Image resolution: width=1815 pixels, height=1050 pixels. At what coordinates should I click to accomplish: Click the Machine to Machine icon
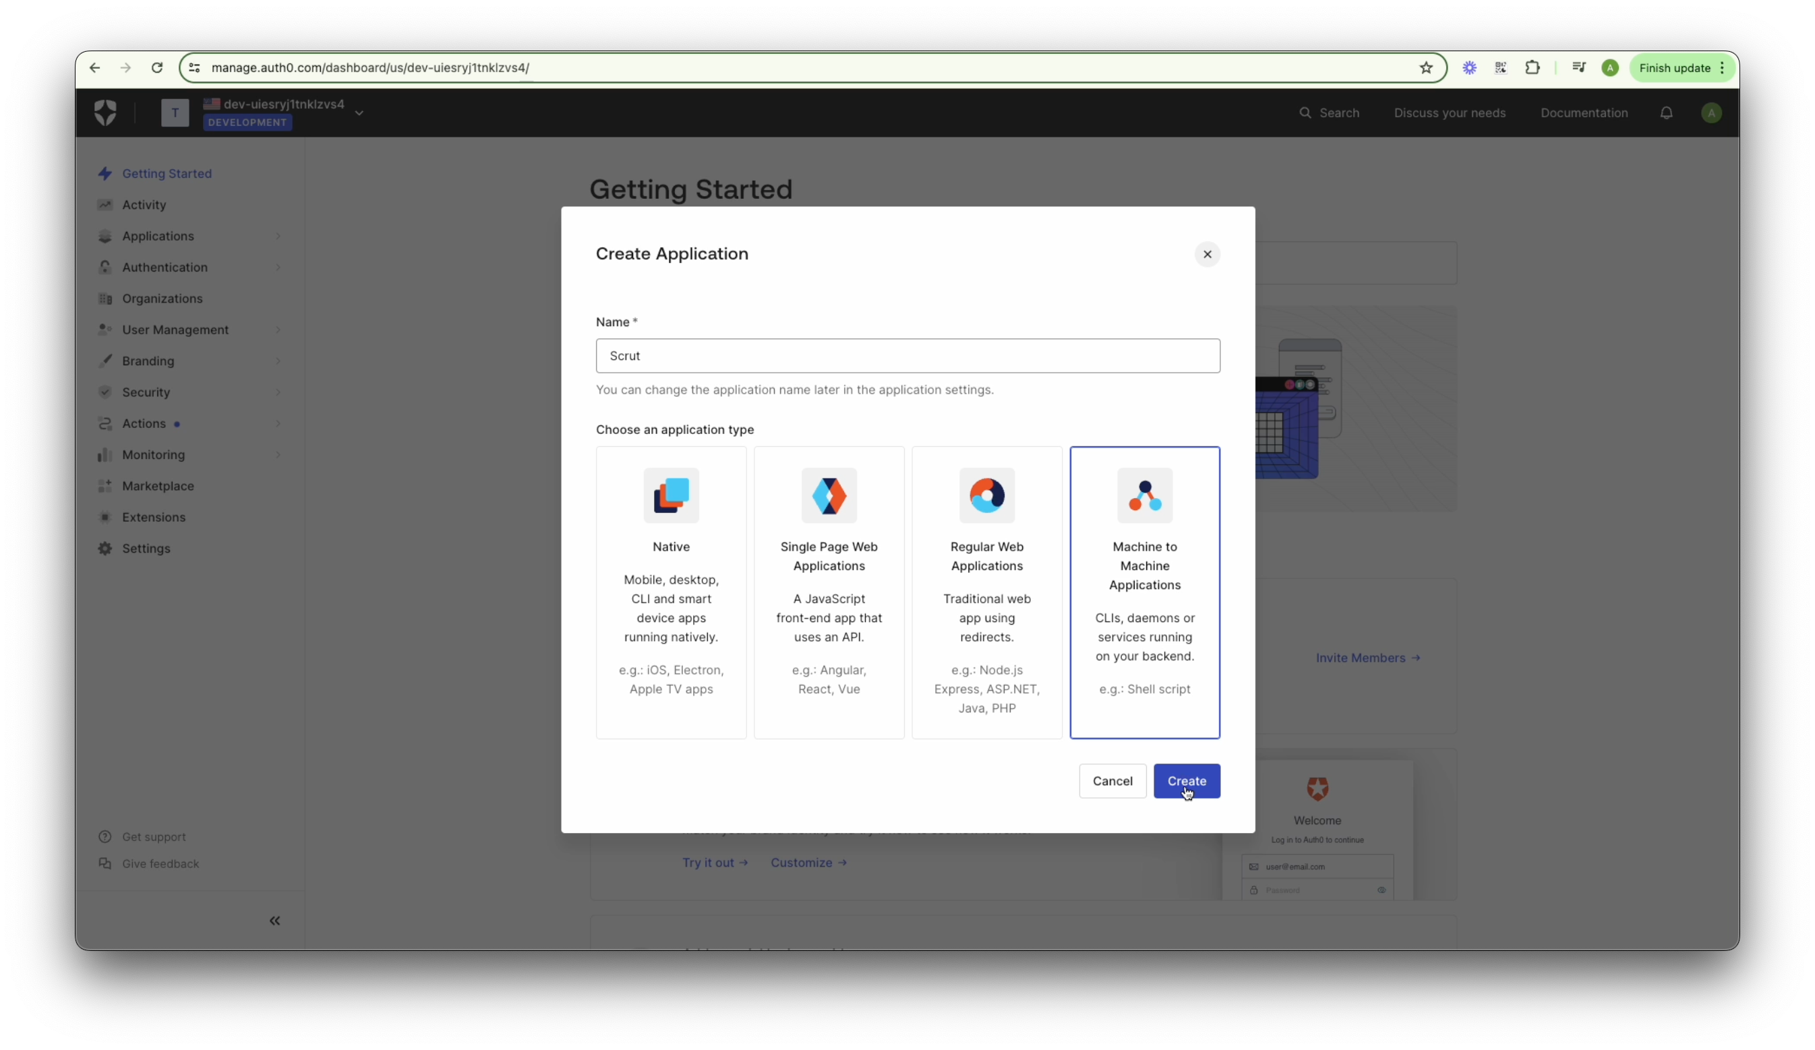(1144, 495)
